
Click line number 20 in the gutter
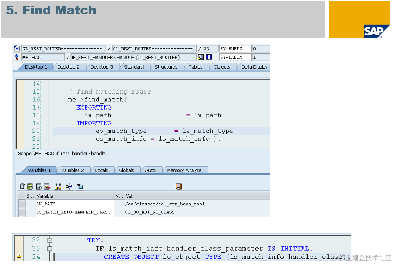pos(36,131)
